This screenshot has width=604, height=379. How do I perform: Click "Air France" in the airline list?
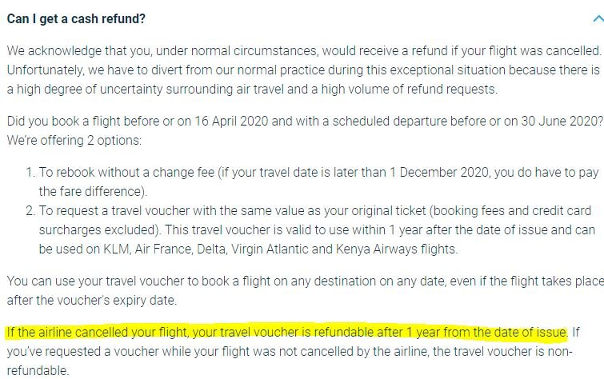click(x=163, y=249)
